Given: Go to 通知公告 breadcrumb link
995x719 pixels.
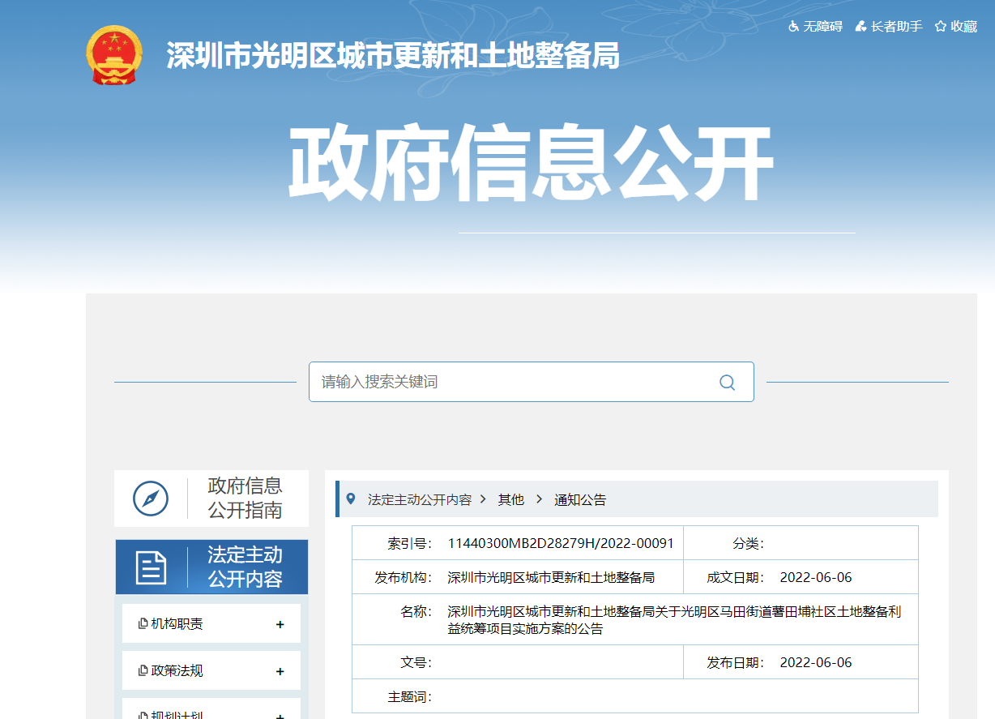Looking at the screenshot, I should pyautogui.click(x=579, y=500).
